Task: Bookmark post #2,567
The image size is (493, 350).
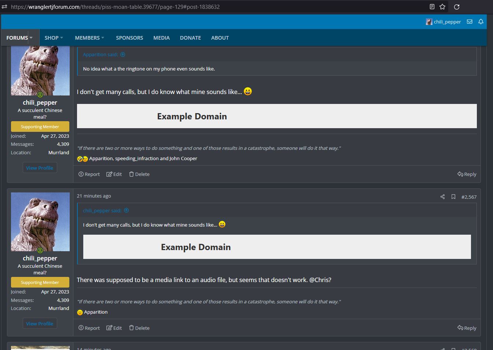Action: 453,197
